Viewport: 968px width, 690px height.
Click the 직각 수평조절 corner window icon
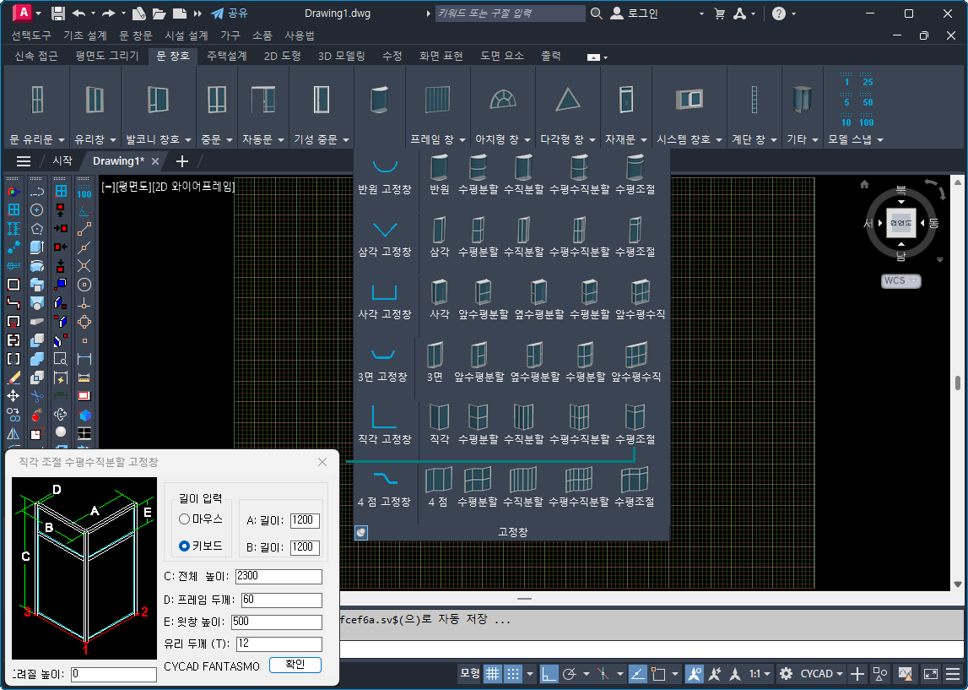tap(635, 417)
